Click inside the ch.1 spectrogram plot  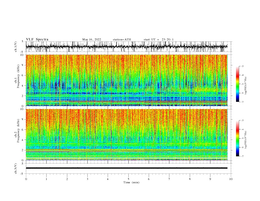[x=126, y=80]
